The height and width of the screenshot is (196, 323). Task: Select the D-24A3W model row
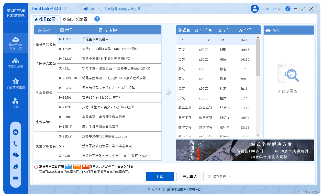[109, 59]
